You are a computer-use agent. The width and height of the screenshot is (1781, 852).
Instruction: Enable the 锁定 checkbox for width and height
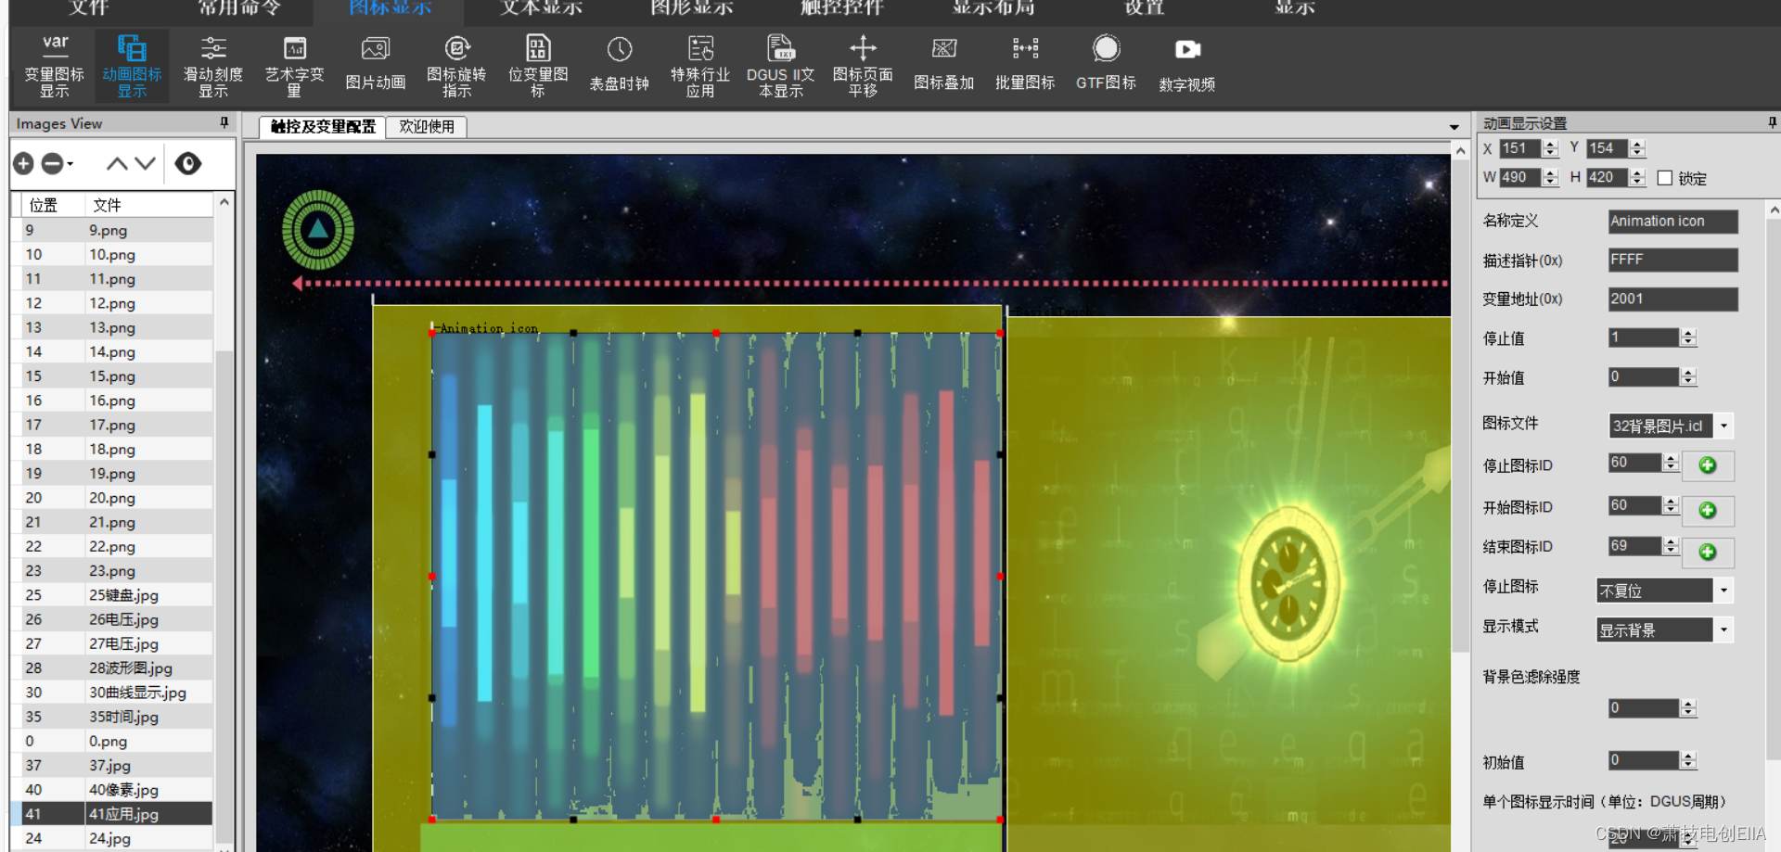[1665, 178]
